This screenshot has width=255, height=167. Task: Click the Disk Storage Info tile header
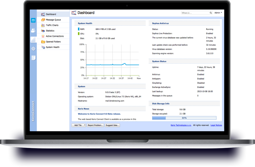(184, 104)
